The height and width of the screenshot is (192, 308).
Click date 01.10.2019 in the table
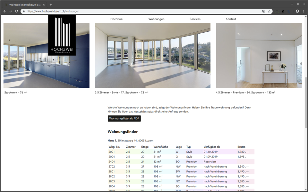click(x=210, y=152)
